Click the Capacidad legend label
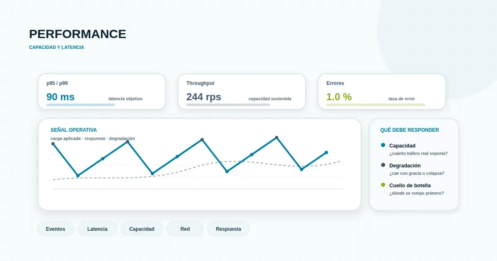Screen dimensions: 497x261 point(402,146)
